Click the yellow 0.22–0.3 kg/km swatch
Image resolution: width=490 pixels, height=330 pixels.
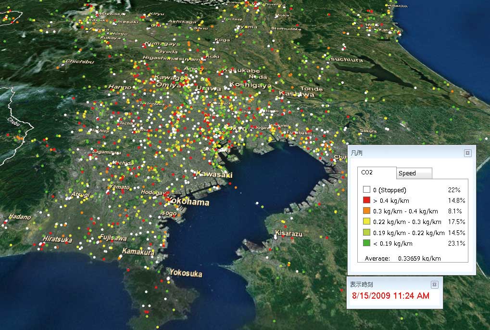366,222
